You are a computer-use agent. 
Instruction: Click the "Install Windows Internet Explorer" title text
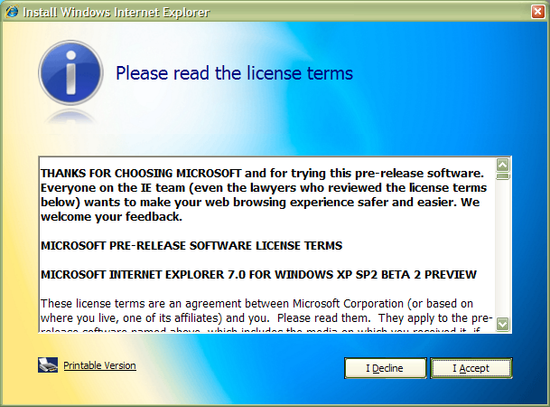click(117, 13)
